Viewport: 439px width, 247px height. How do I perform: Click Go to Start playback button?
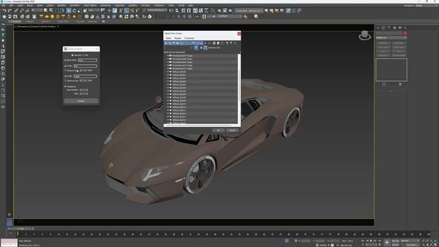[x=363, y=241]
